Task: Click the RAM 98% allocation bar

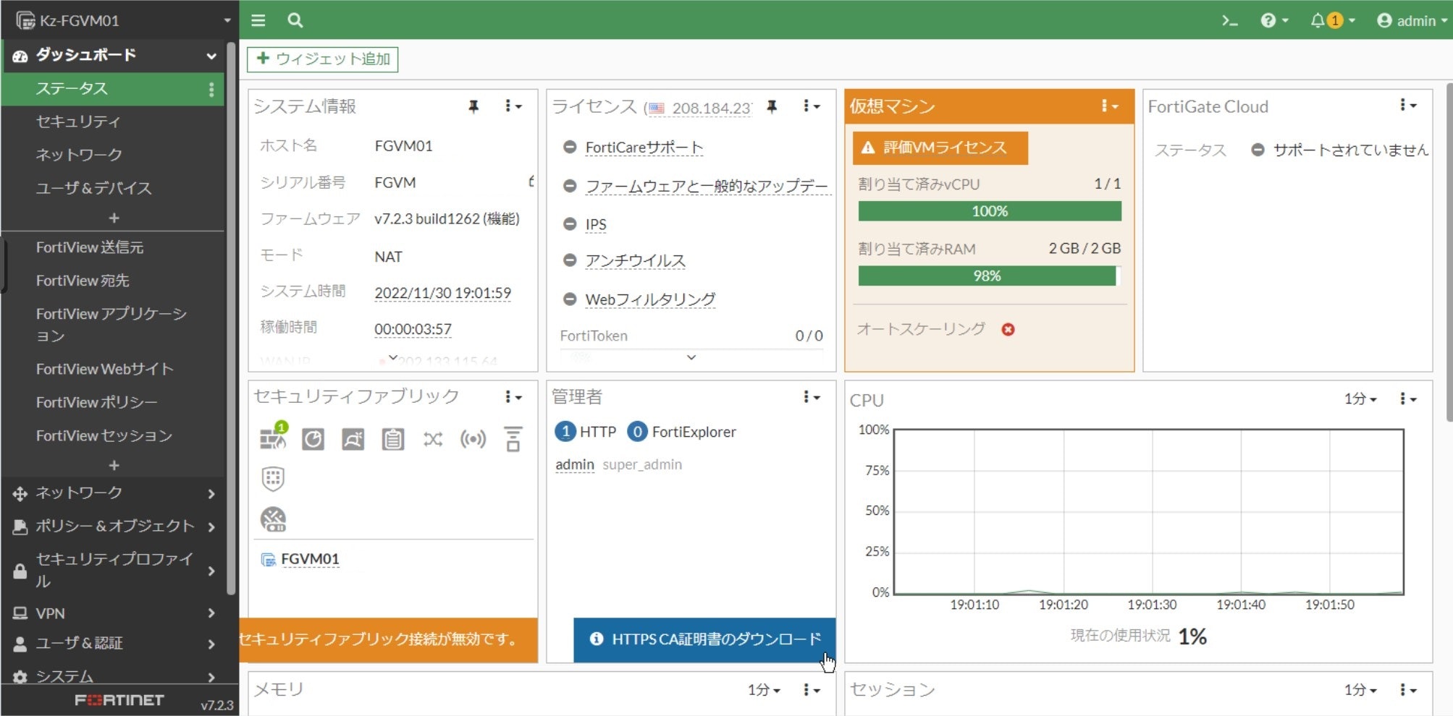Action: (990, 276)
